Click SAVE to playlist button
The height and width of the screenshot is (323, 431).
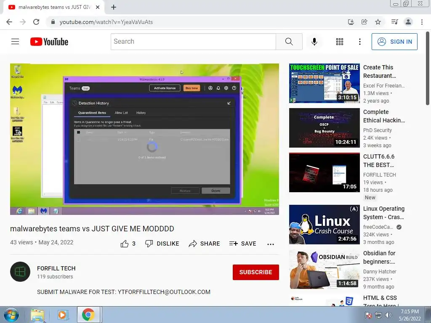(243, 244)
